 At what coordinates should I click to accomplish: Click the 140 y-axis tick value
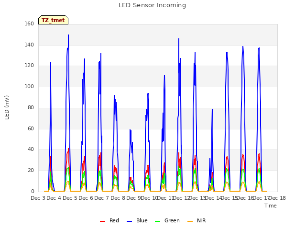click(29, 45)
